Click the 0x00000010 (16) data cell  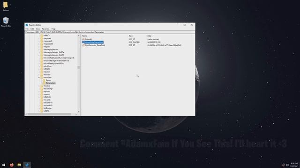coord(154,42)
